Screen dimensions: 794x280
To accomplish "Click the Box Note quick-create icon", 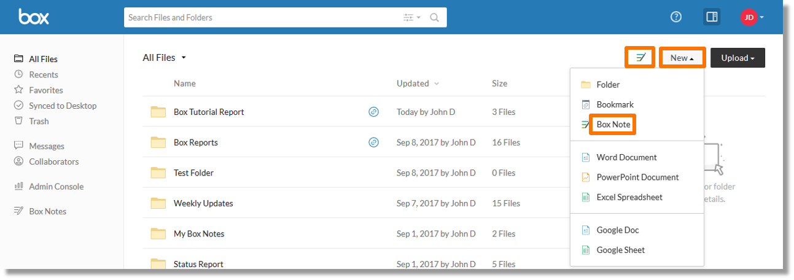I will click(x=640, y=58).
